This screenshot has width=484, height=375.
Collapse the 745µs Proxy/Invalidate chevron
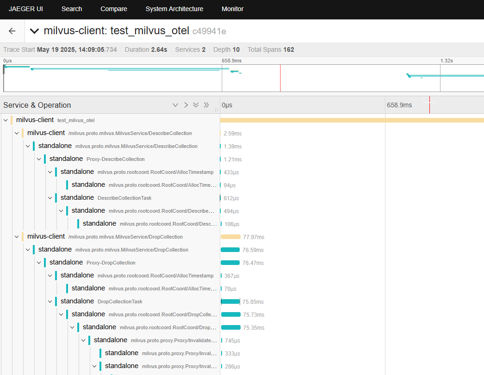point(83,340)
